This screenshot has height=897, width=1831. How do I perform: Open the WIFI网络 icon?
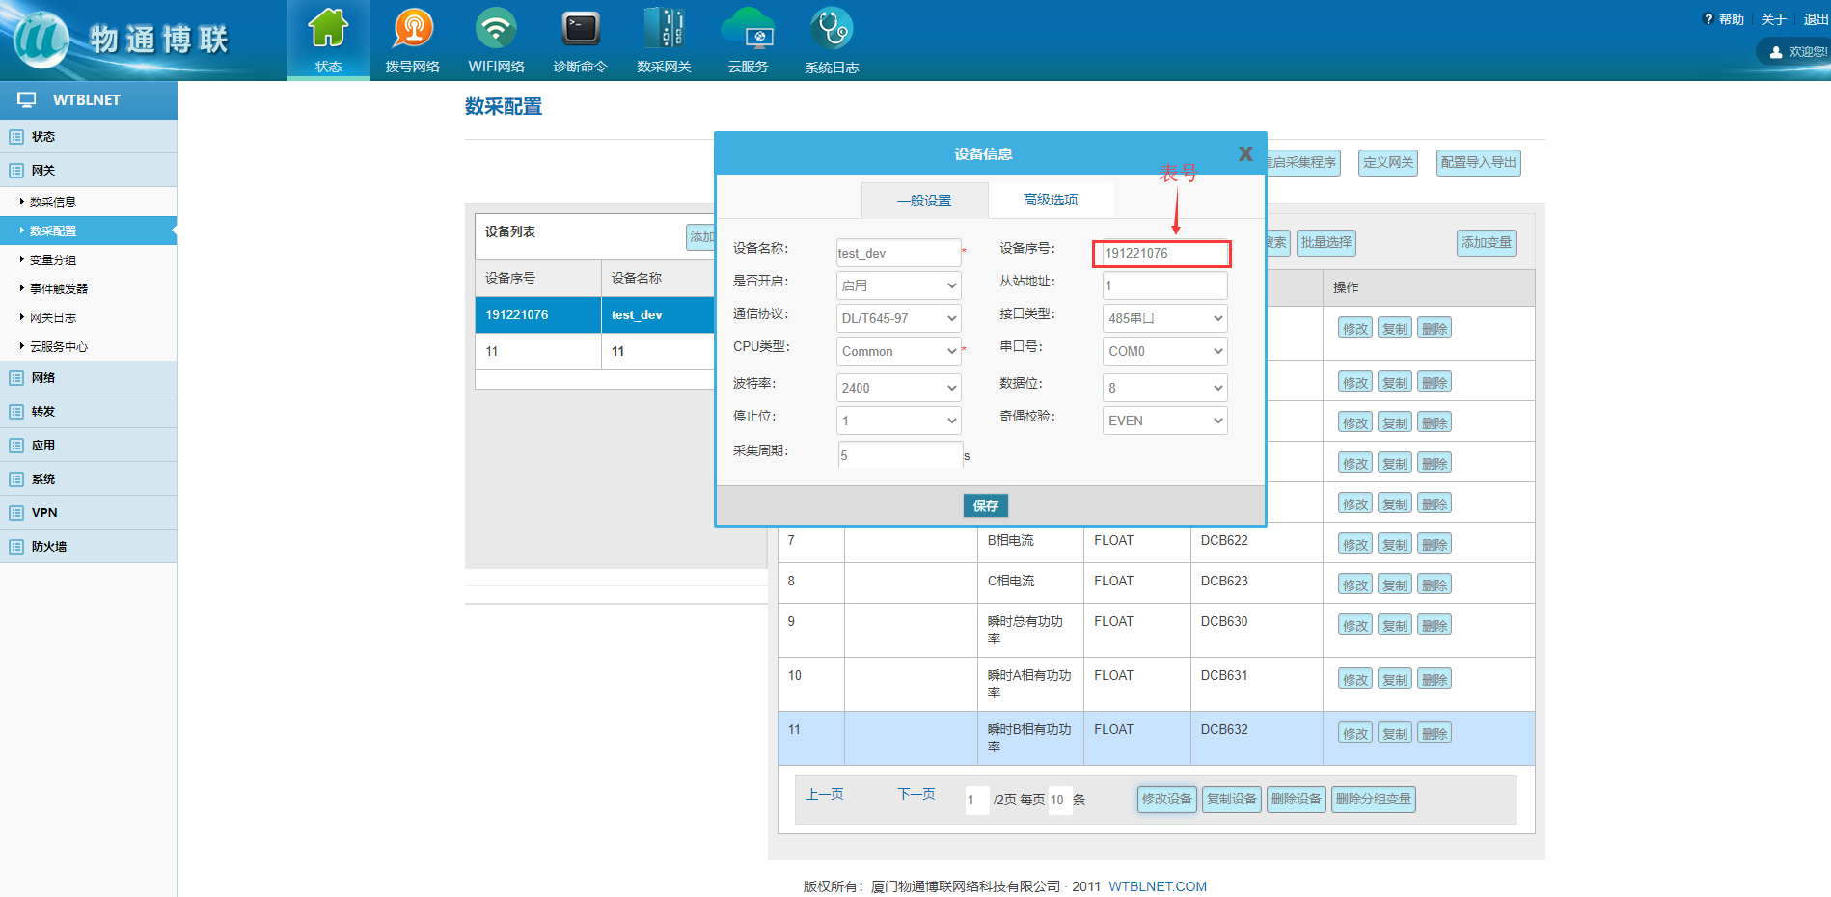[x=496, y=29]
